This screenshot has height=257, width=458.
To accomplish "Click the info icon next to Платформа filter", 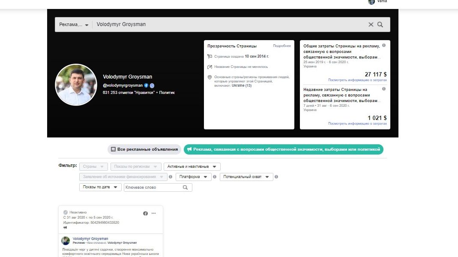I will (x=215, y=177).
